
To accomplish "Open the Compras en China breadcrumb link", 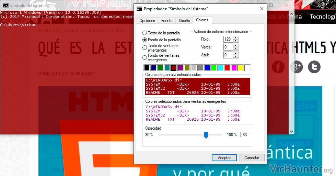I will click(x=104, y=31).
